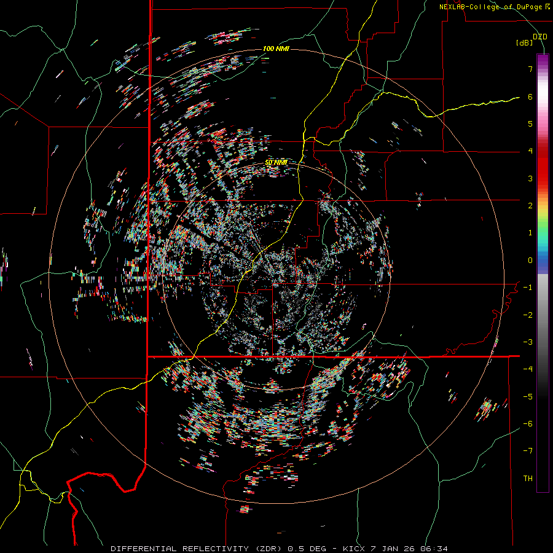Click the 4 value on the dB scale
The height and width of the screenshot is (553, 553).
pos(530,151)
